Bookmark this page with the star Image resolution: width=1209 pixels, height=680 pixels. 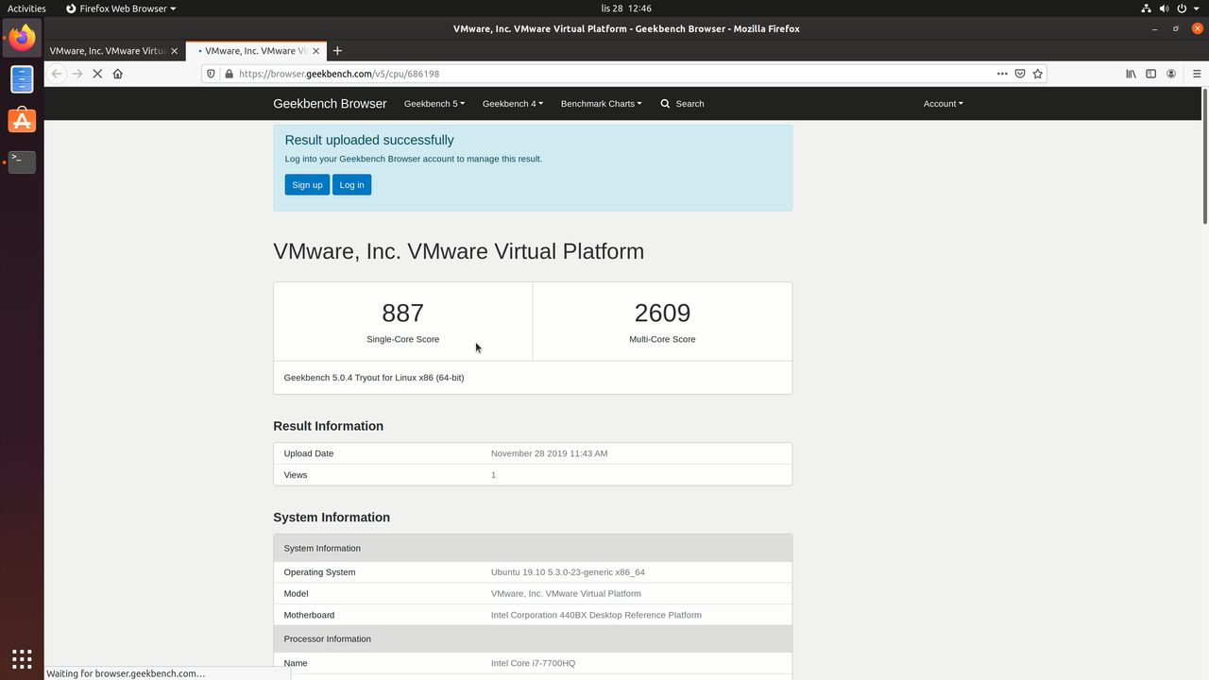tap(1038, 74)
